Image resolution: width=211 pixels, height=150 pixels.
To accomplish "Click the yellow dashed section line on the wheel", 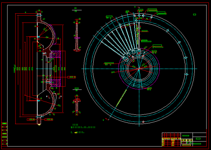I will pos(121,98).
